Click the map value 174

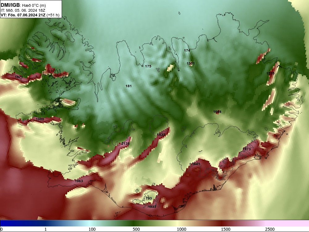pos(187,50)
